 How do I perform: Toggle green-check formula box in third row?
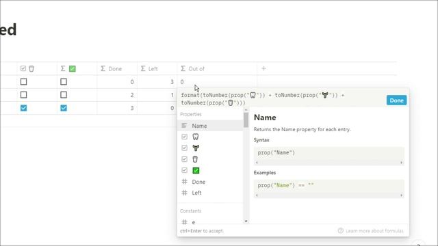64,108
